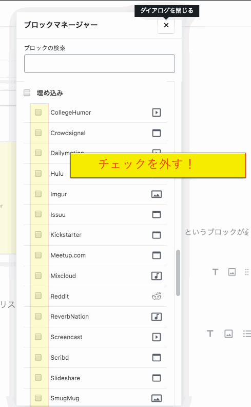Click the ブロックの検索 search field
Image resolution: width=251 pixels, height=407 pixels.
click(x=100, y=64)
